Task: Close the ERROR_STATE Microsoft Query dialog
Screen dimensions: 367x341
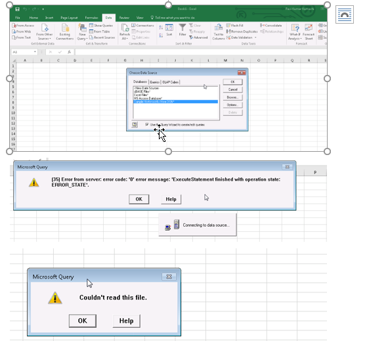Action: (287, 167)
